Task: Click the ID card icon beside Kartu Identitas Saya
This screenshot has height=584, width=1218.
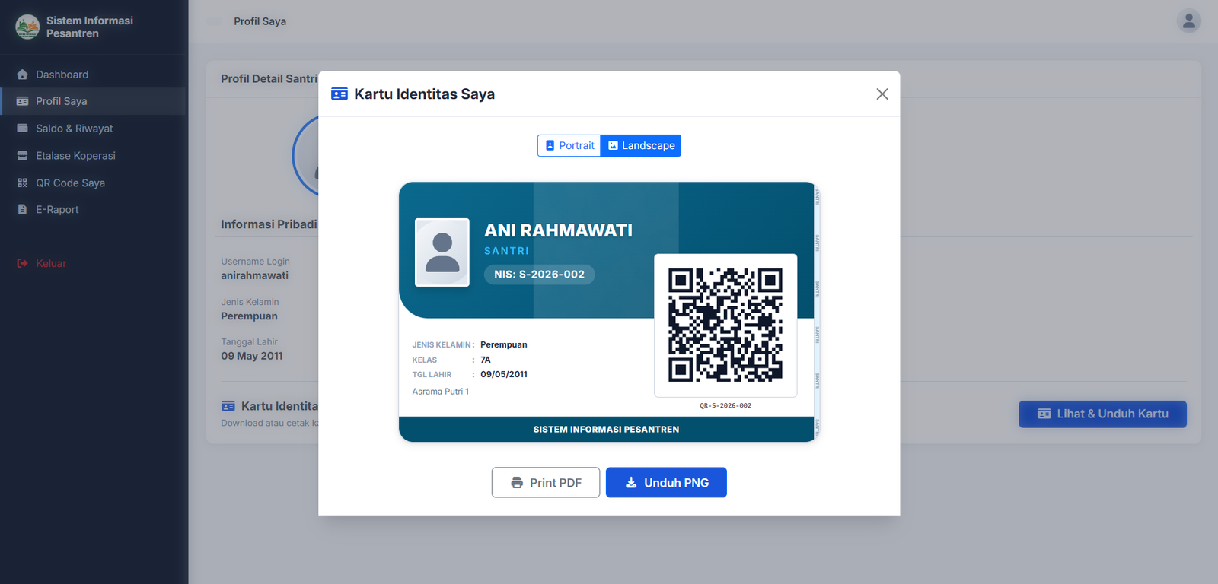Action: (340, 94)
